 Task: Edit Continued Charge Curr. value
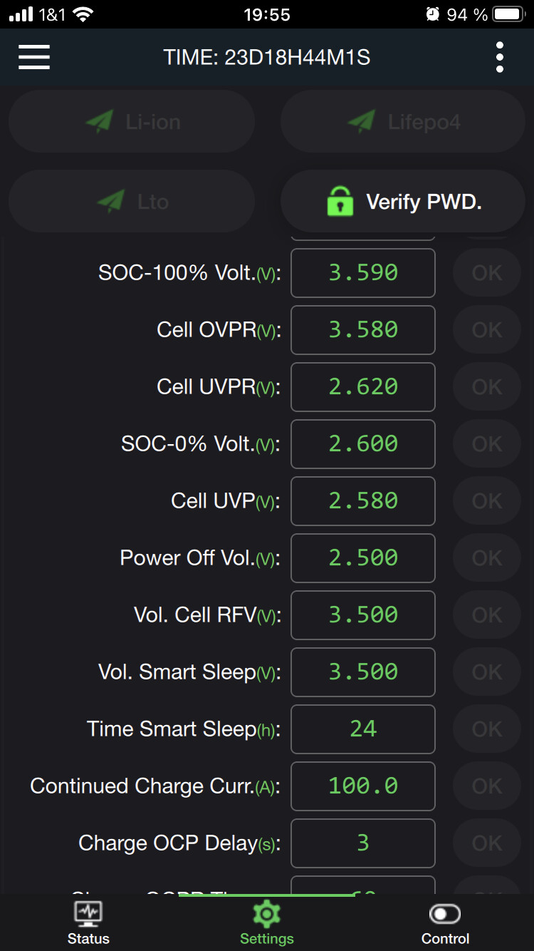[363, 786]
